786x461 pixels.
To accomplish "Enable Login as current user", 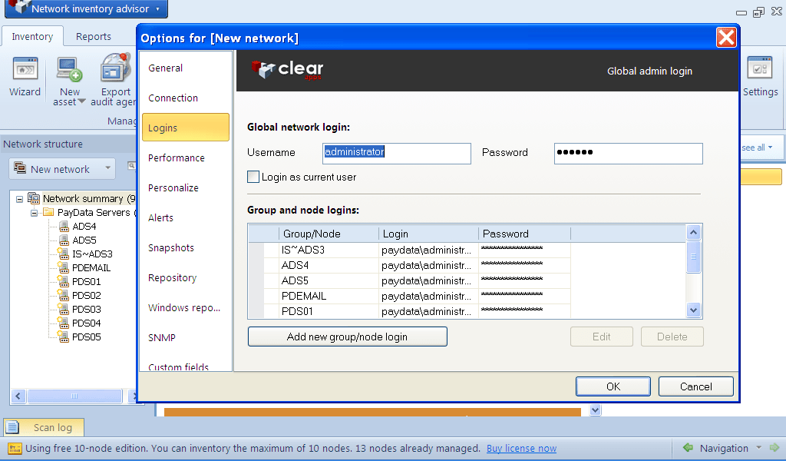I will coord(253,177).
